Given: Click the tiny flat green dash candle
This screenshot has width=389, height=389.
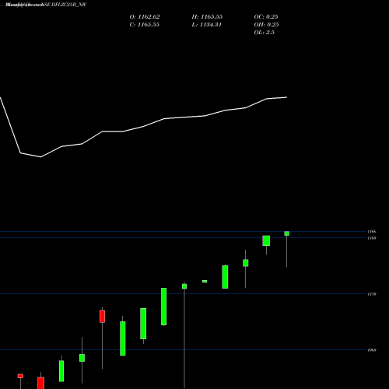Looking at the screenshot, I should tap(205, 282).
